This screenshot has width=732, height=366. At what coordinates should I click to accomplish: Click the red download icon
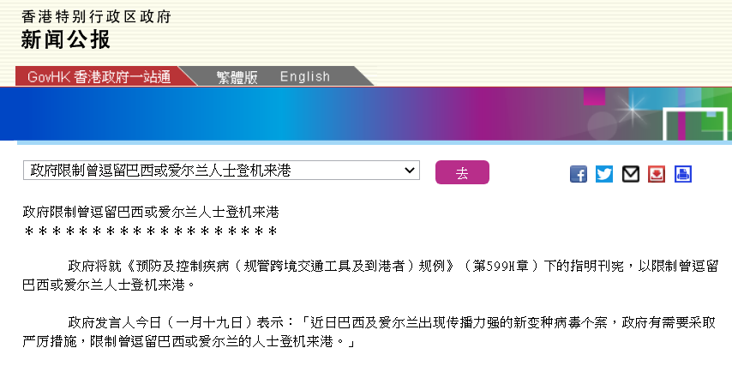pyautogui.click(x=657, y=174)
